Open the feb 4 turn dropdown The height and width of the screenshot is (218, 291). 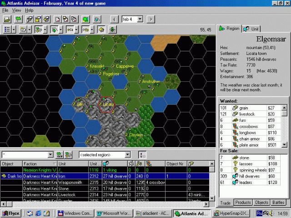(x=140, y=19)
